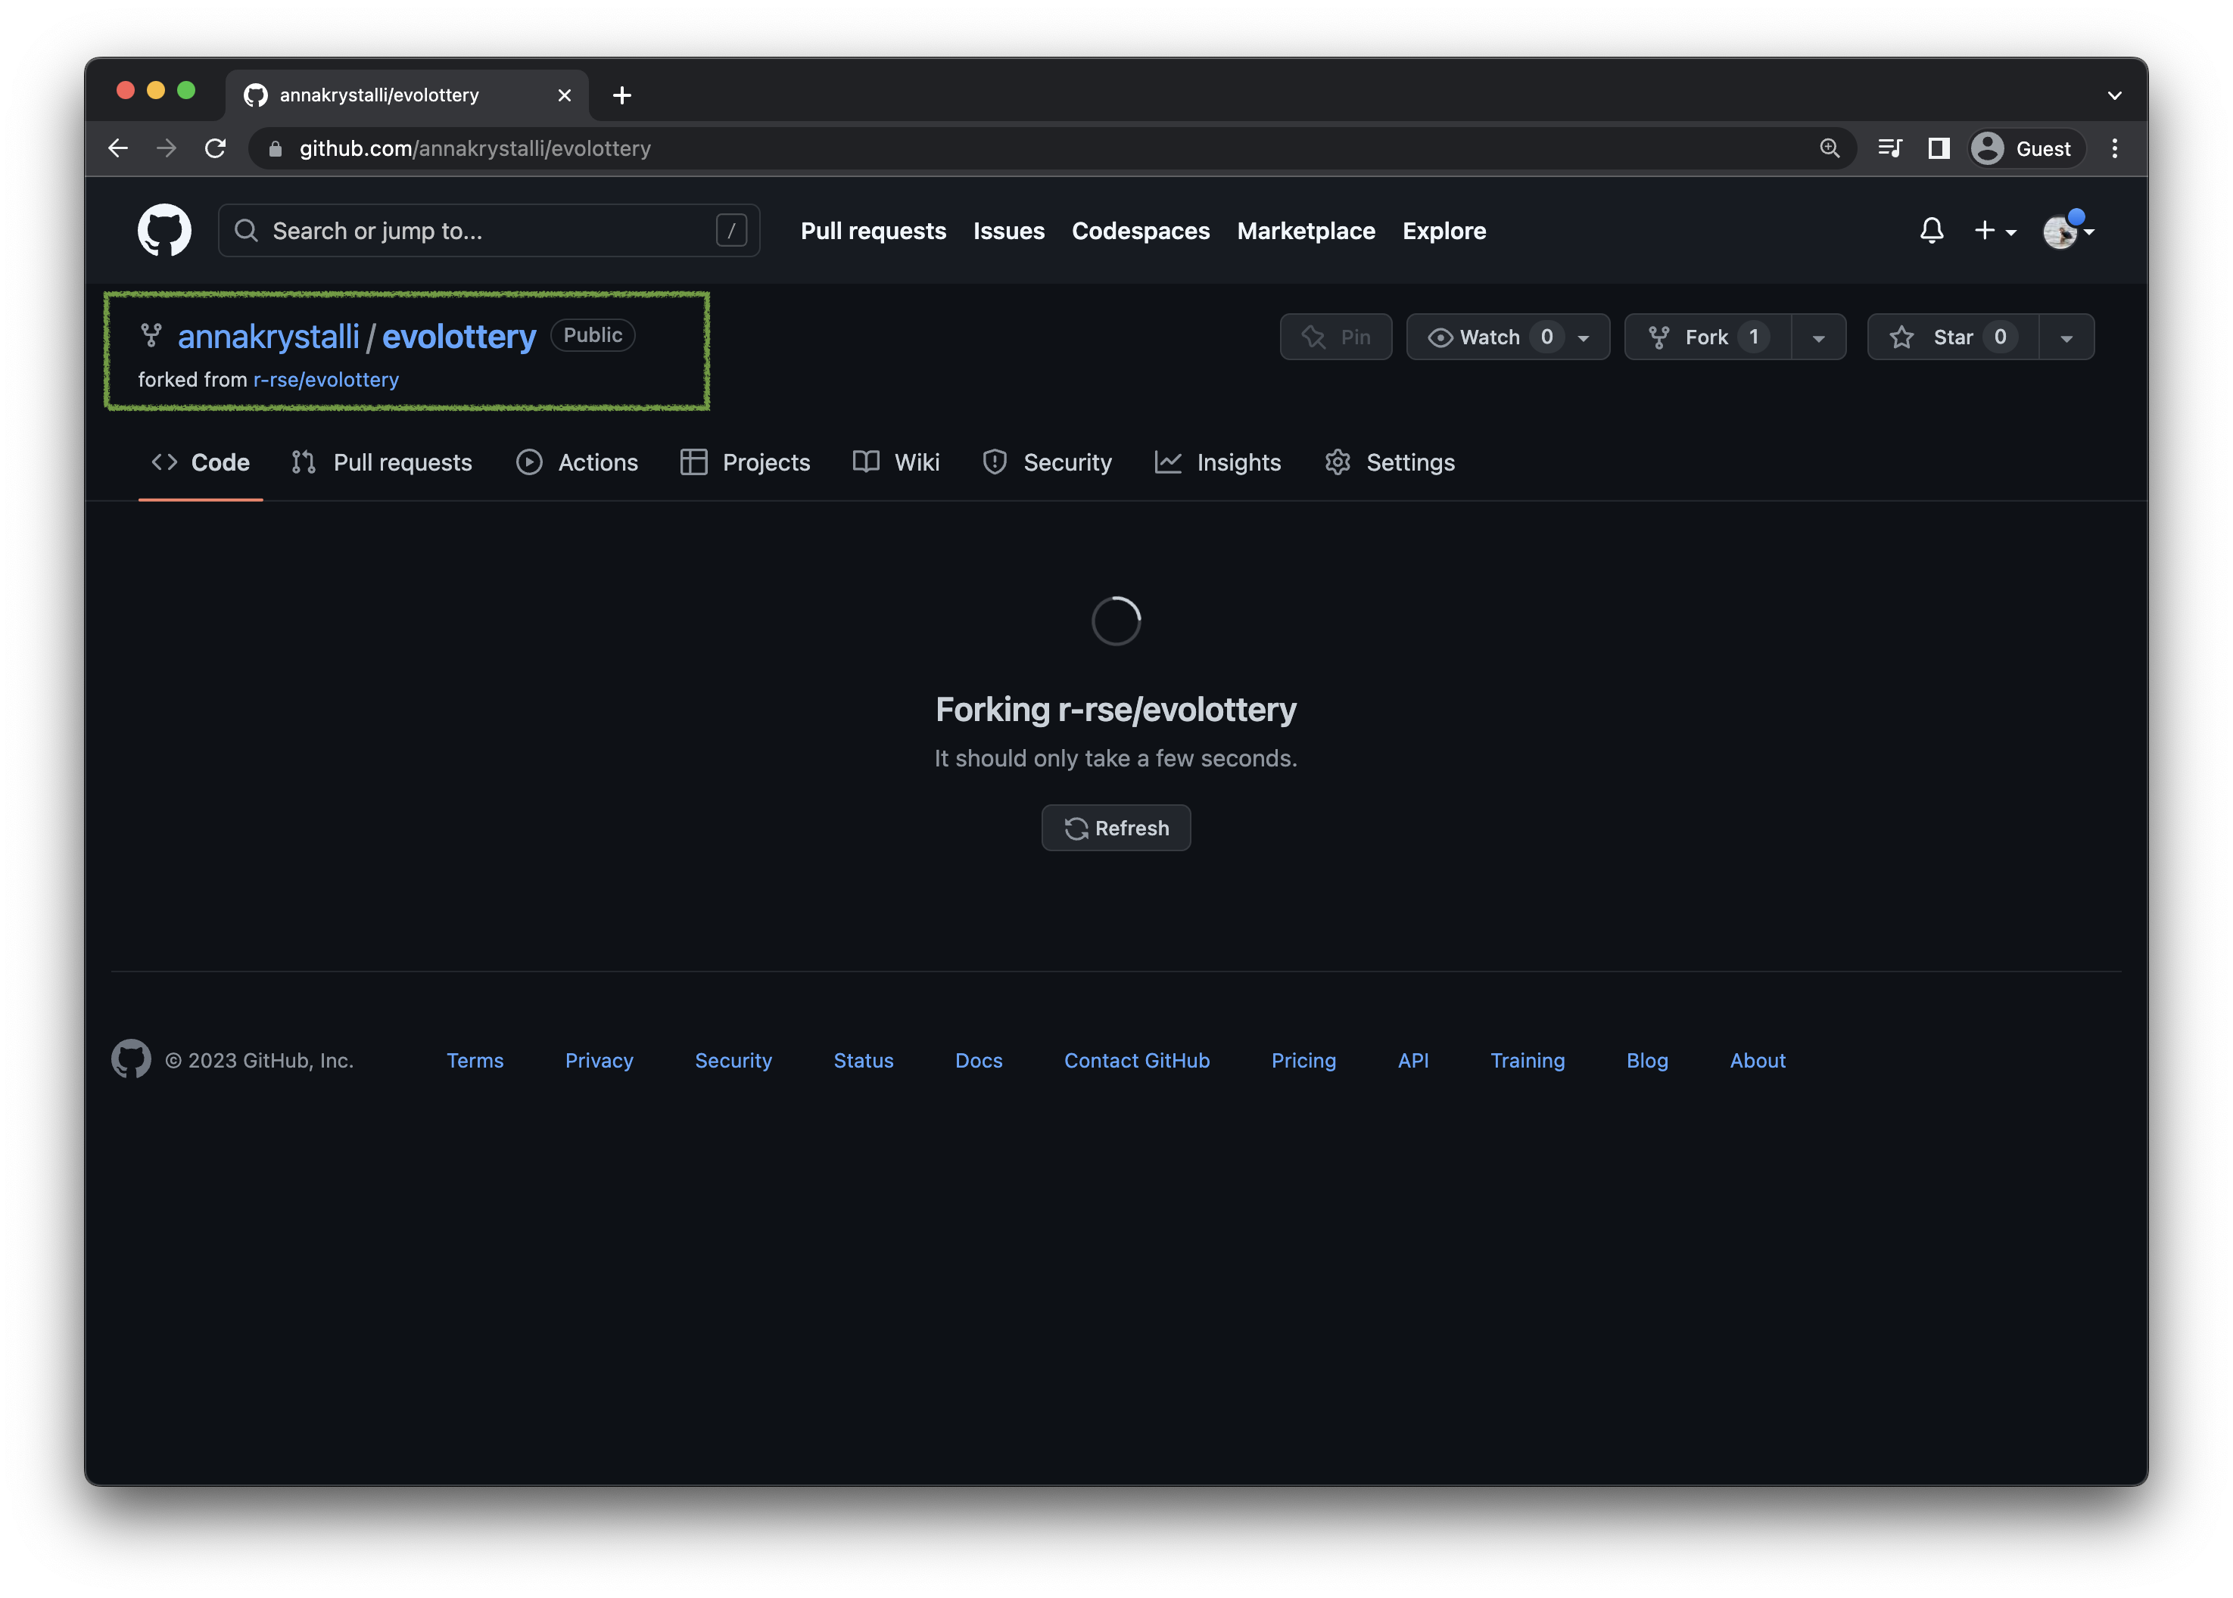2233x1598 pixels.
Task: Open the user avatar menu
Action: (x=2069, y=230)
